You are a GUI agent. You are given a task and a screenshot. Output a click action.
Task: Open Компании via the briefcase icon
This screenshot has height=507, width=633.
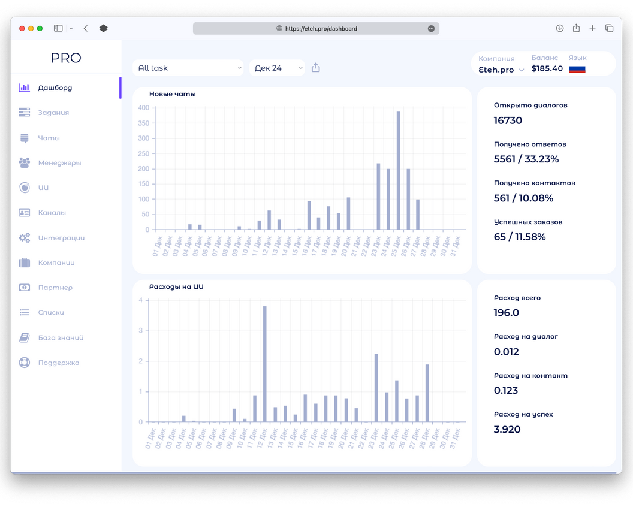24,262
